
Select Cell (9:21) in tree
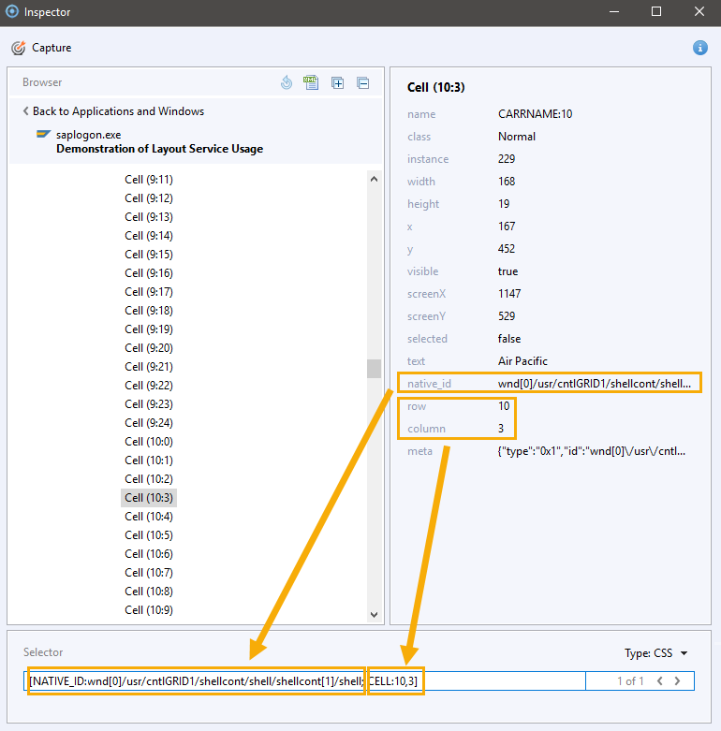point(149,366)
